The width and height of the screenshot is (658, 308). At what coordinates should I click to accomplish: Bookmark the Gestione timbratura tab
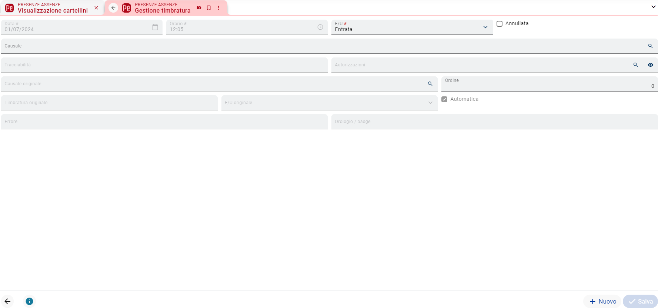(x=209, y=8)
